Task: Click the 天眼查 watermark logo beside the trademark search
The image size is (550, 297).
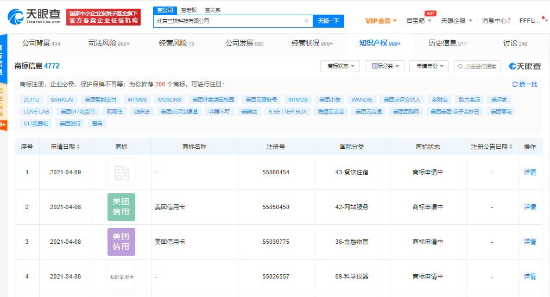Action: [524, 66]
